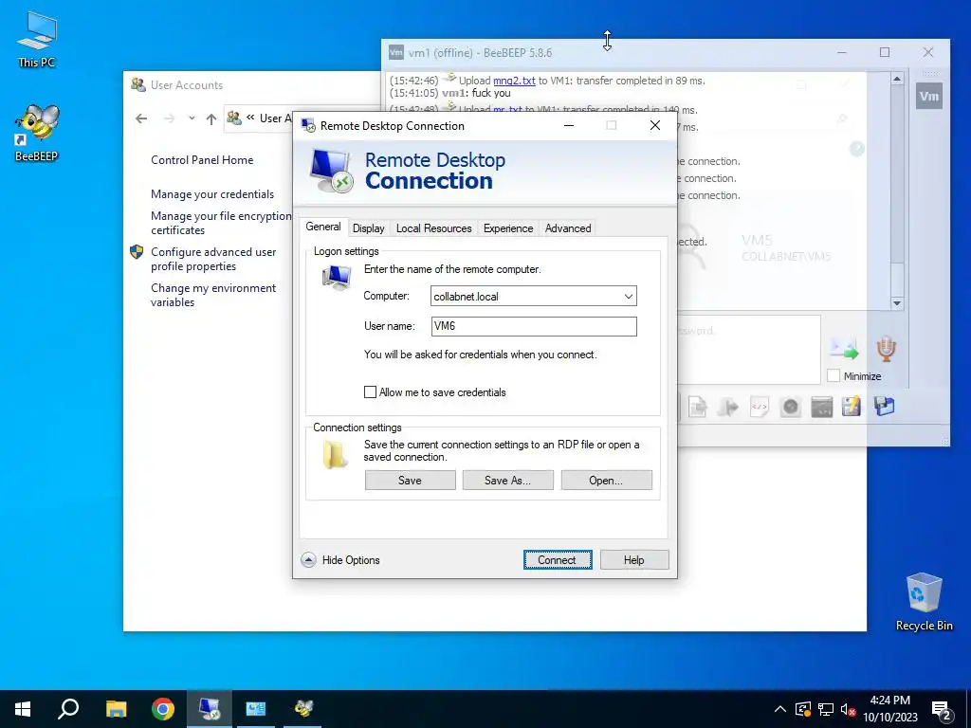Image resolution: width=971 pixels, height=728 pixels.
Task: Click the Vm icon in the BeeBEEP title bar
Action: tap(395, 53)
